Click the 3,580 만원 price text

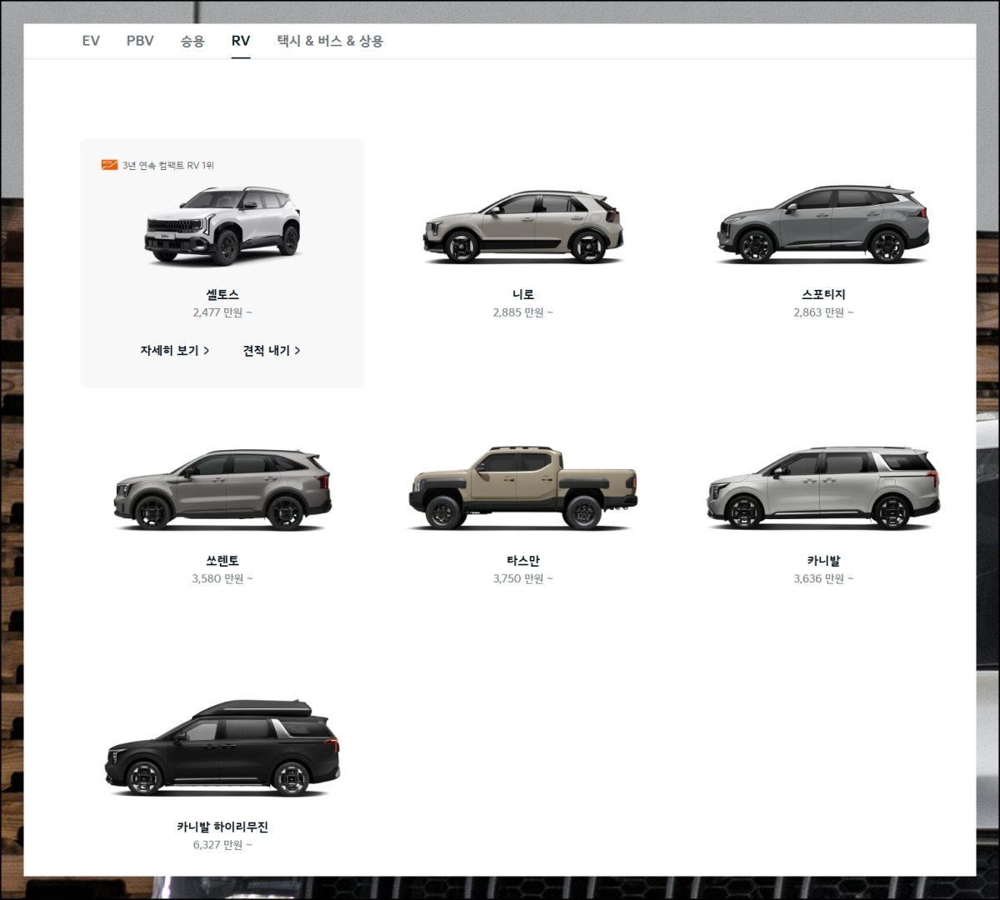(x=222, y=578)
